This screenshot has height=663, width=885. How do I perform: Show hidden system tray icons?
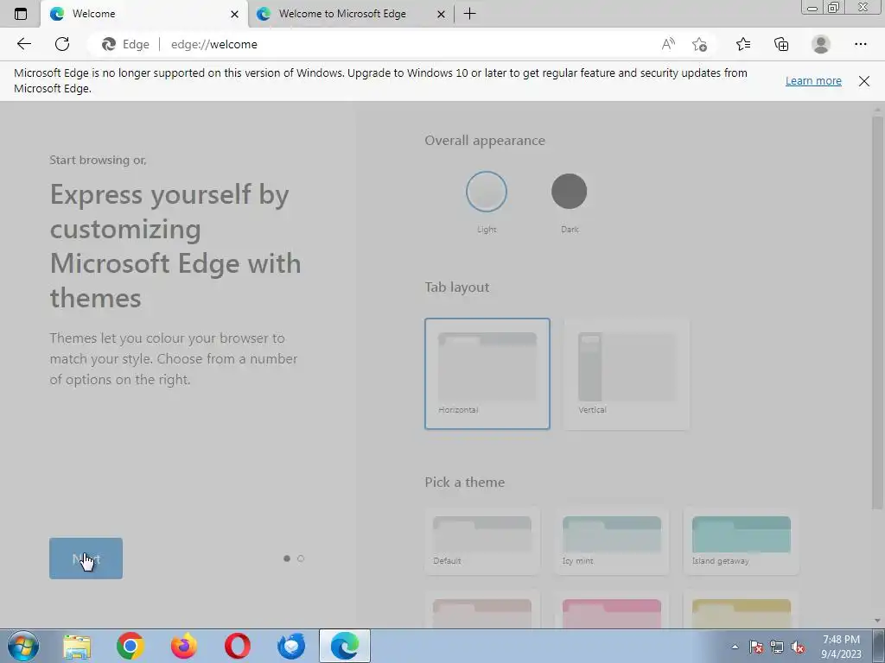point(735,647)
